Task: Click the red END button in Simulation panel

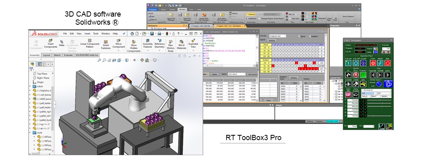Action: pyautogui.click(x=387, y=63)
